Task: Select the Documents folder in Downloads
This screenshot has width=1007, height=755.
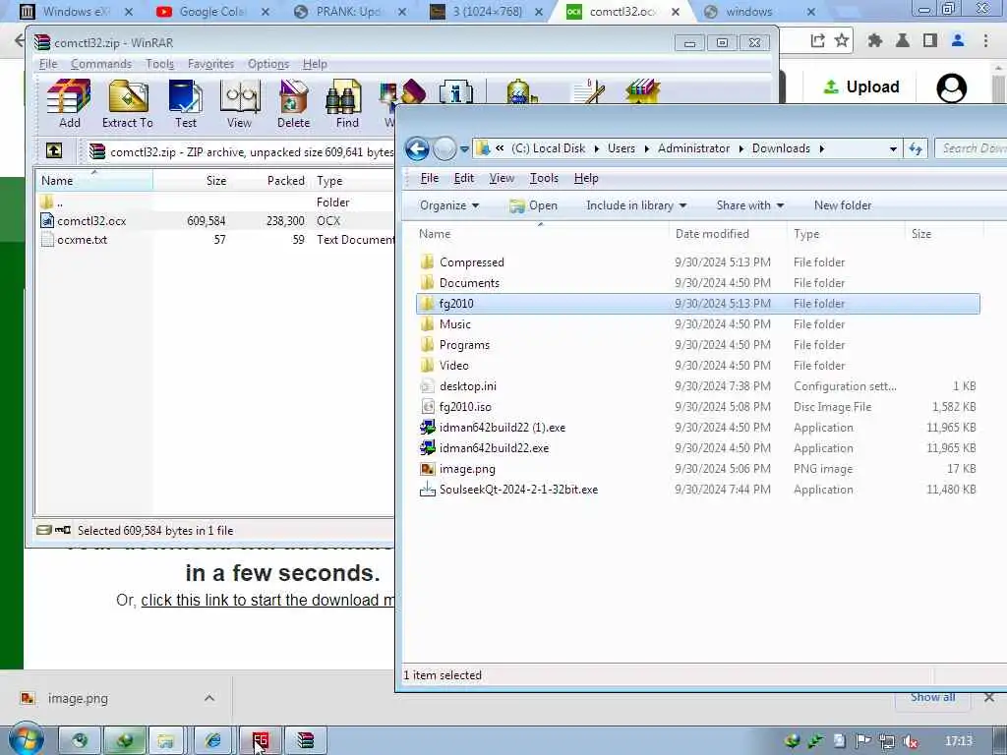Action: 697,282
